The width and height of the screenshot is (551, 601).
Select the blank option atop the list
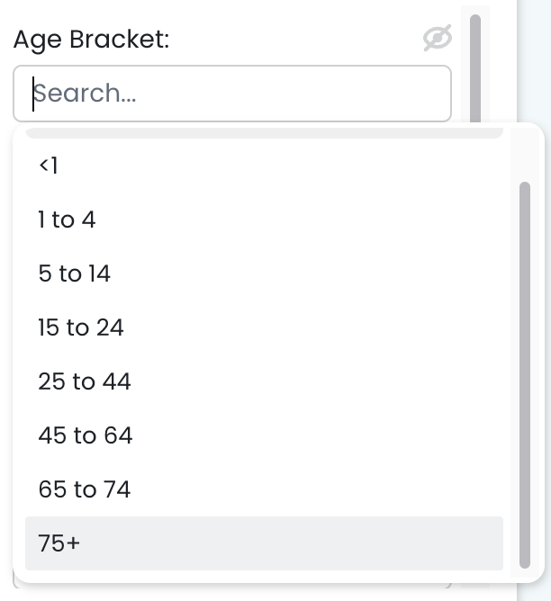(264, 134)
